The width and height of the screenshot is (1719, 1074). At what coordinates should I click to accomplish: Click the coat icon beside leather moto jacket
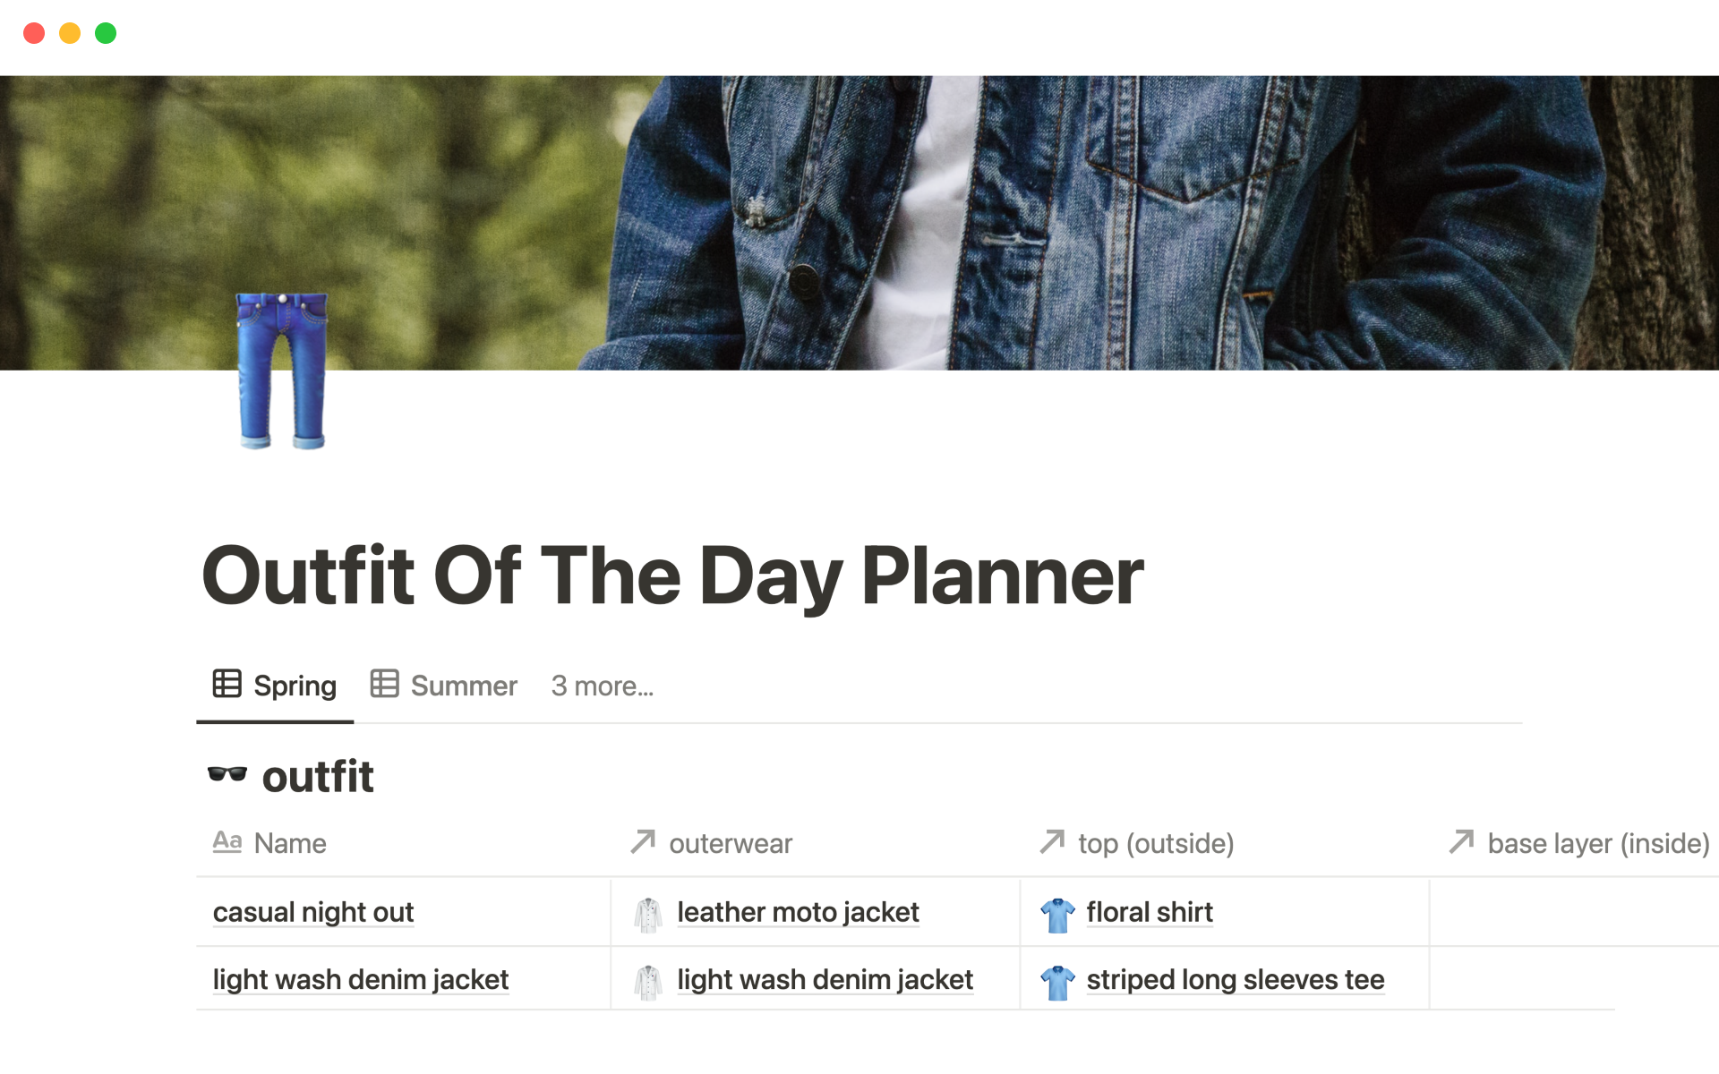[648, 914]
